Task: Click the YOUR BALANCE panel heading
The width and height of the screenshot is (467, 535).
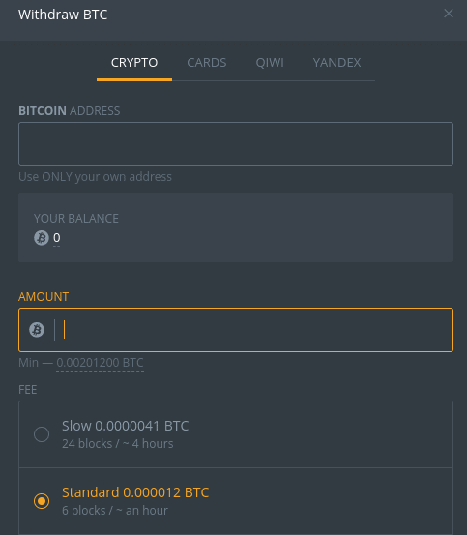Action: point(76,219)
